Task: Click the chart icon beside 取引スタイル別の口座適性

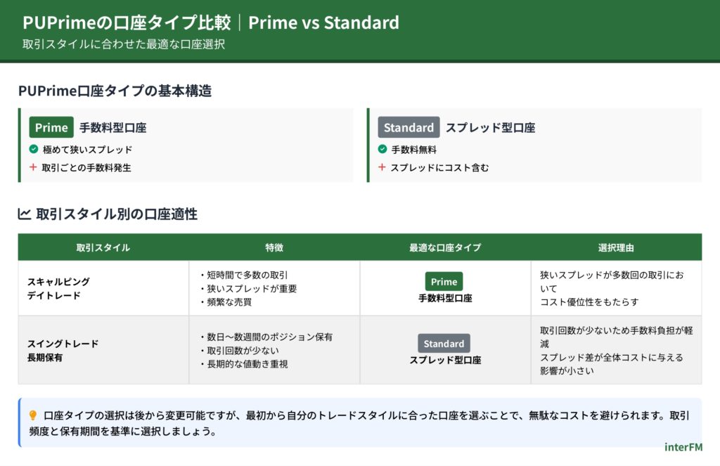Action: coord(25,214)
